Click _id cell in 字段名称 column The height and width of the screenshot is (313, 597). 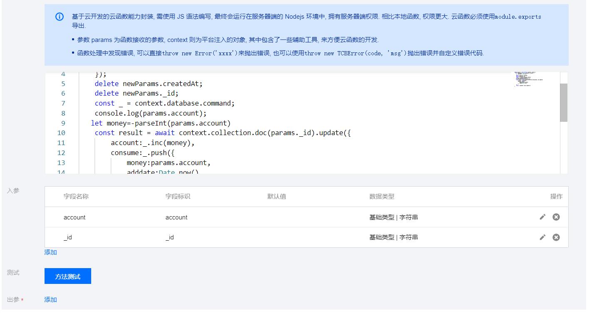point(68,237)
